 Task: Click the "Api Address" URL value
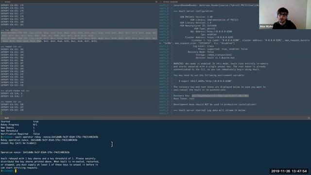pyautogui.click(x=220, y=32)
